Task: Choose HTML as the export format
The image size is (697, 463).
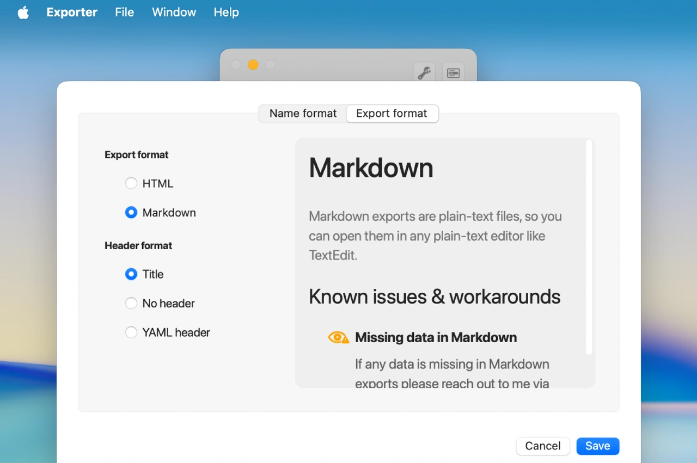Action: coord(131,184)
